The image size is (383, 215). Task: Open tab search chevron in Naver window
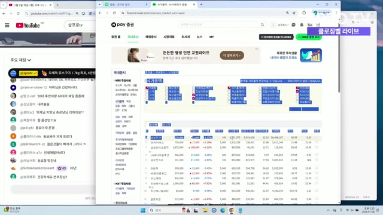coord(100,4)
